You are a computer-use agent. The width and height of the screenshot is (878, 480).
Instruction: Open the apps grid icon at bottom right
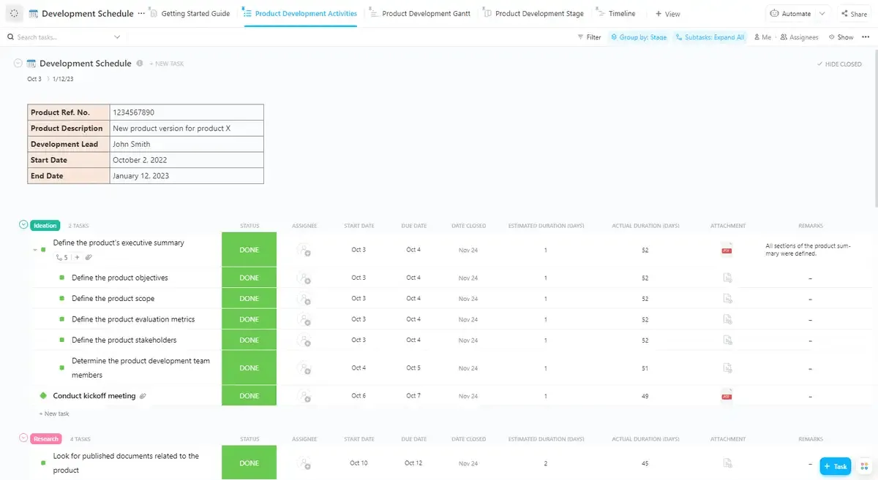pos(865,466)
